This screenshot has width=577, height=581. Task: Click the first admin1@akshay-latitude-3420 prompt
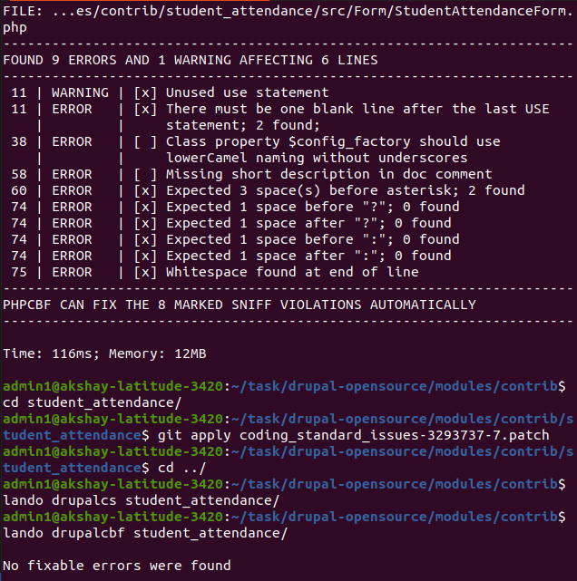click(x=112, y=386)
